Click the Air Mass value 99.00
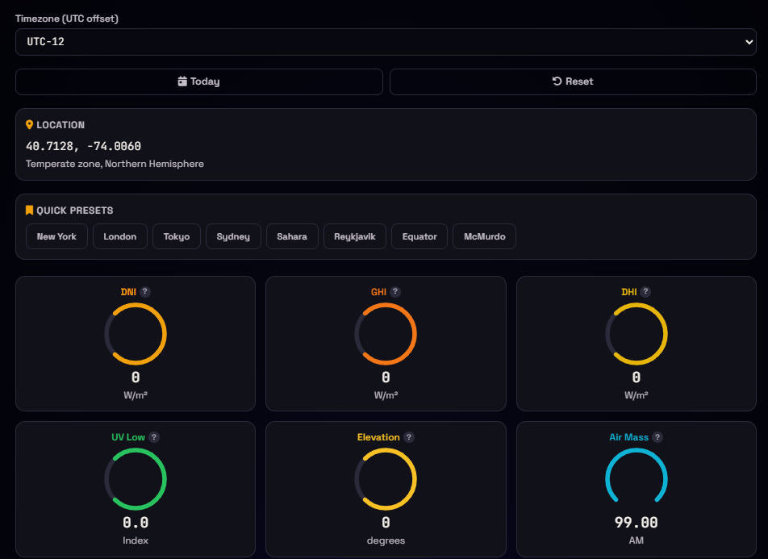This screenshot has width=768, height=559. point(637,522)
